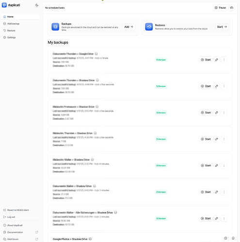This screenshot has height=242, width=240.
Task: Open the Add backup sidebar item
Action: [x=20, y=24]
